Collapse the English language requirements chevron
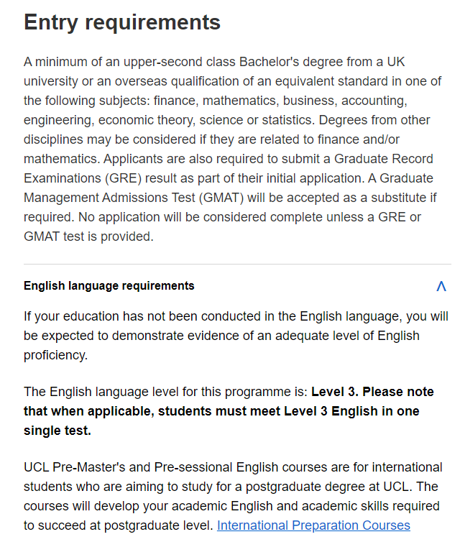460x542 pixels. tap(441, 286)
